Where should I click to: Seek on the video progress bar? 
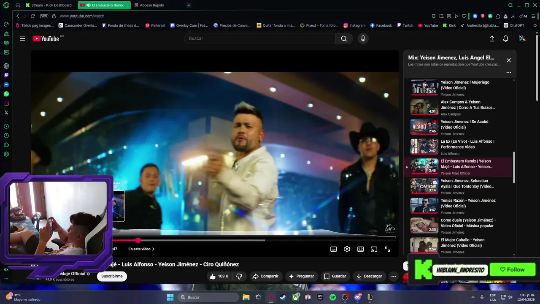253,240
